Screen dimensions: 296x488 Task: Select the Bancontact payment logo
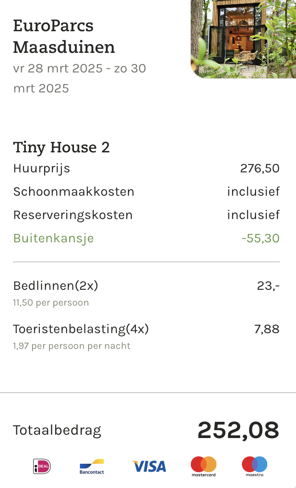coord(91,466)
